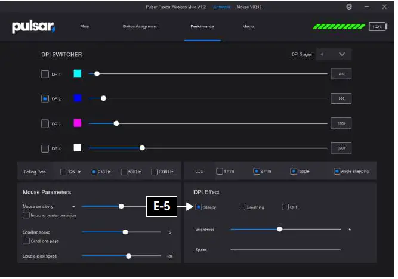Open the blue DPI2 color swatch
The image size is (398, 279).
click(x=78, y=98)
